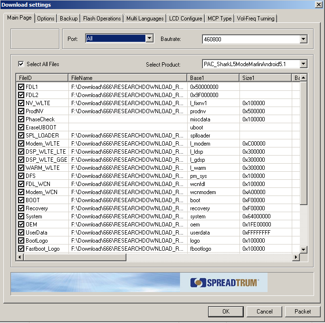Open the Port dropdown
This screenshot has height=323, width=325.
coord(149,39)
